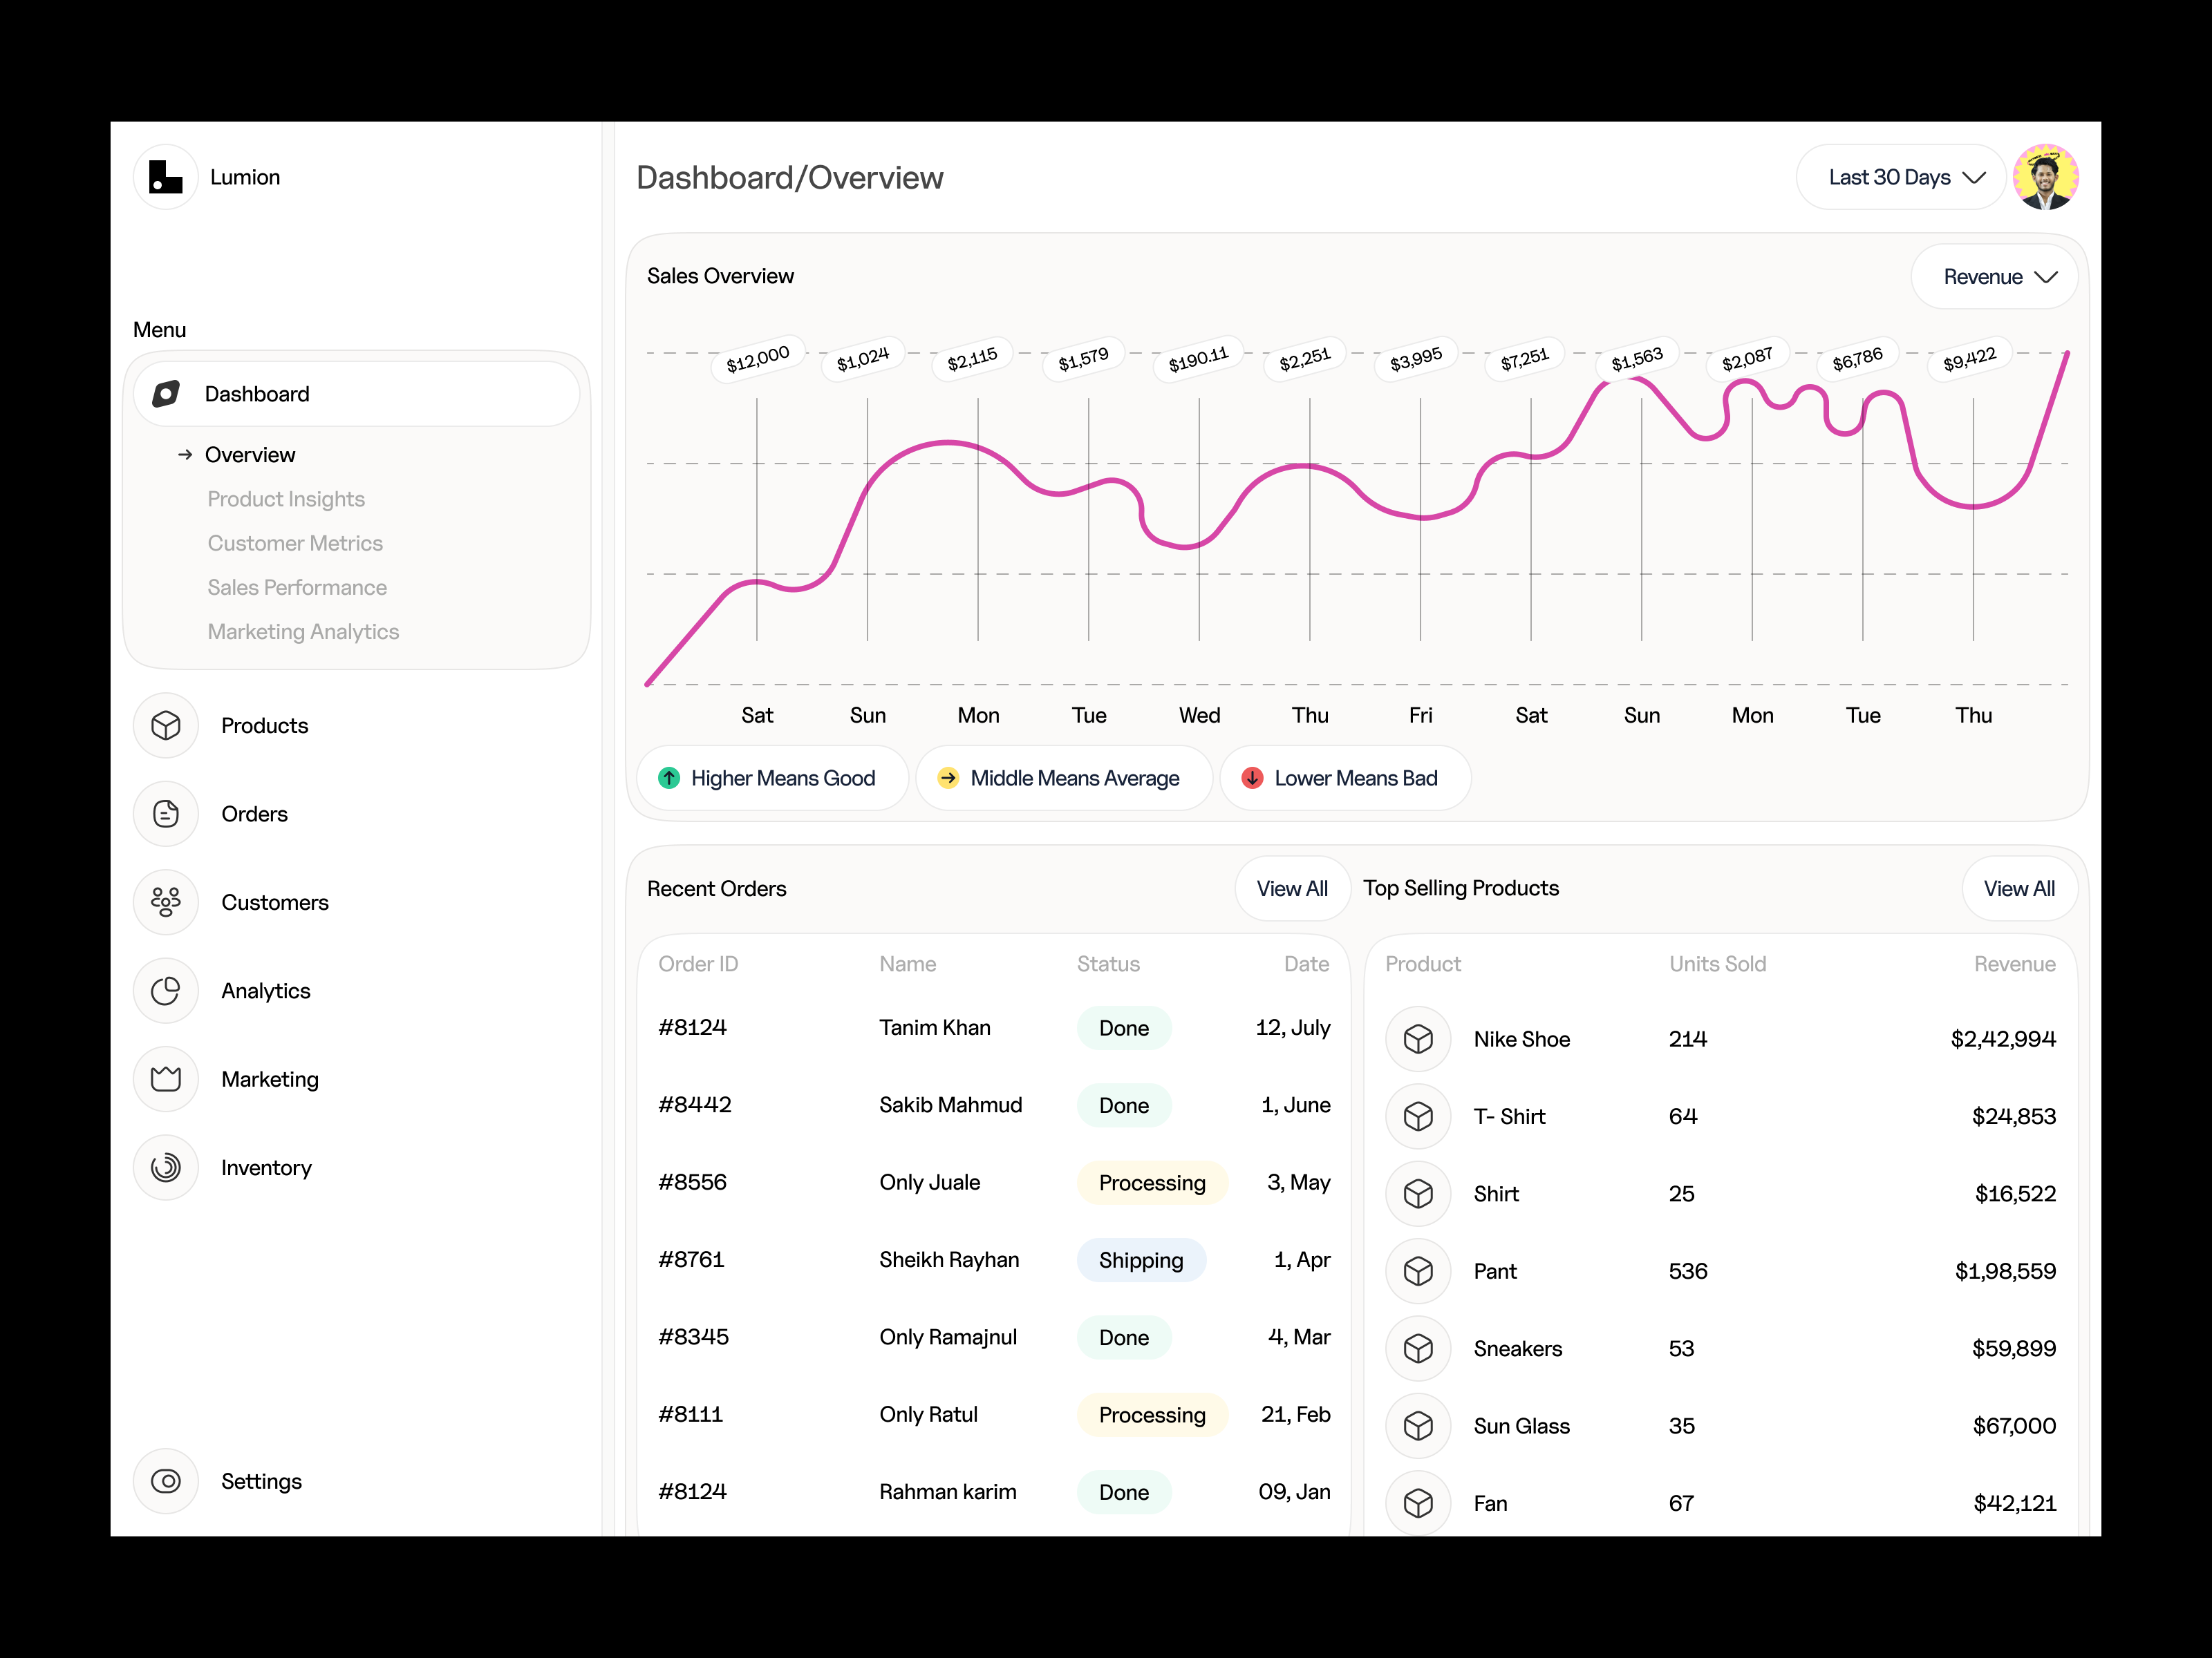Click the Marketing sidebar icon
The image size is (2212, 1658).
pos(166,1079)
